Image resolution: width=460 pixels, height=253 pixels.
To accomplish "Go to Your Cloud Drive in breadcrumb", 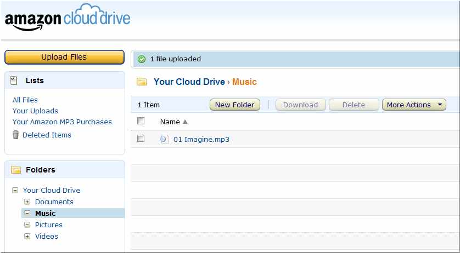I will pyautogui.click(x=189, y=82).
